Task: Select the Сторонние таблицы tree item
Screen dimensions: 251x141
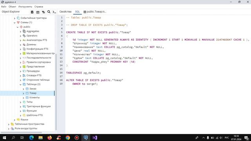Action: [x=38, y=80]
